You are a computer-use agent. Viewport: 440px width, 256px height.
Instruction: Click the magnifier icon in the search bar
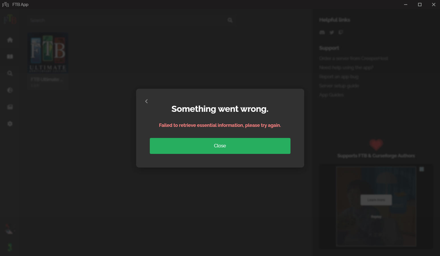tap(230, 20)
